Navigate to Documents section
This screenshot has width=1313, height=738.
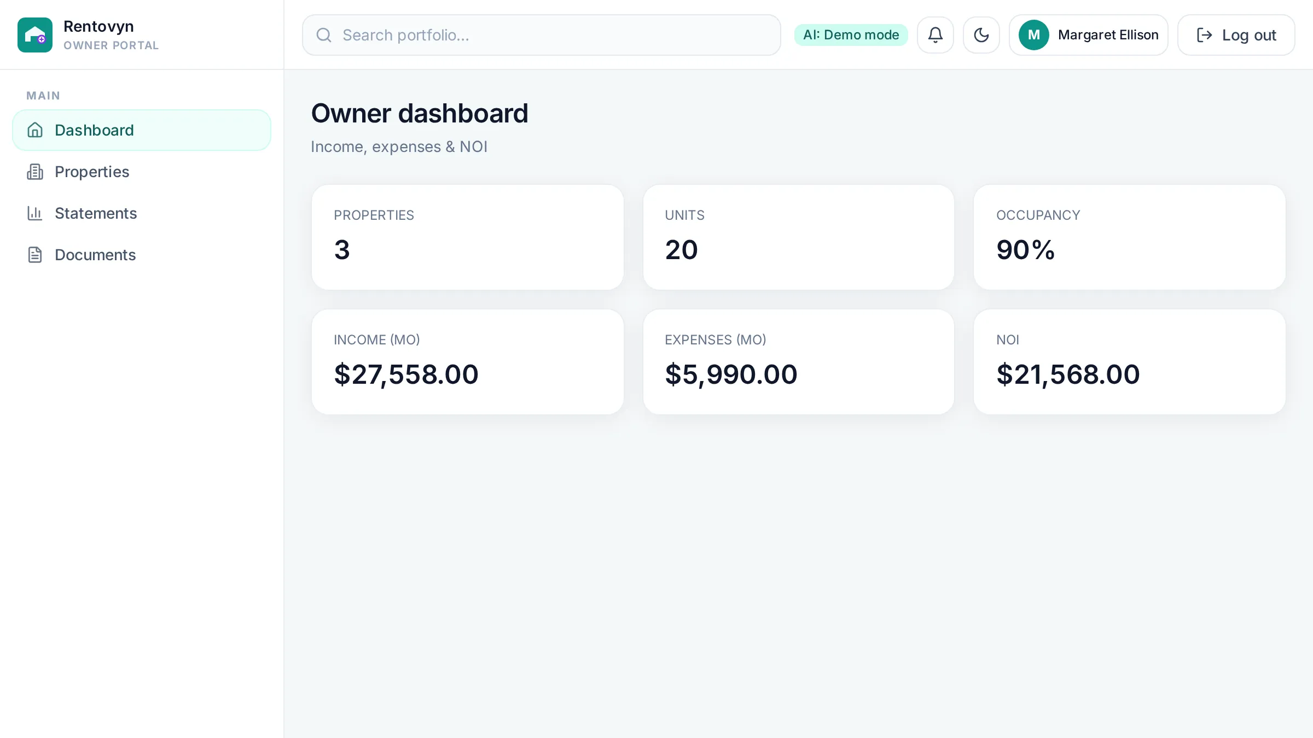pos(142,255)
